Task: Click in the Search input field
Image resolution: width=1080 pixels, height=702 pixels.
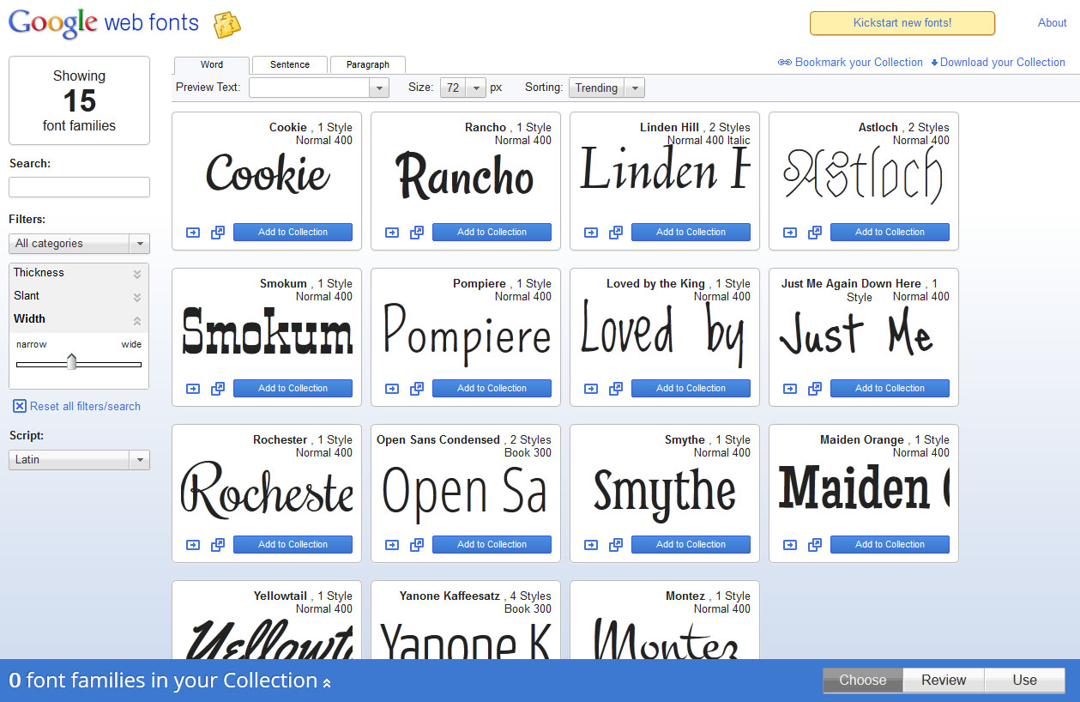Action: (79, 187)
